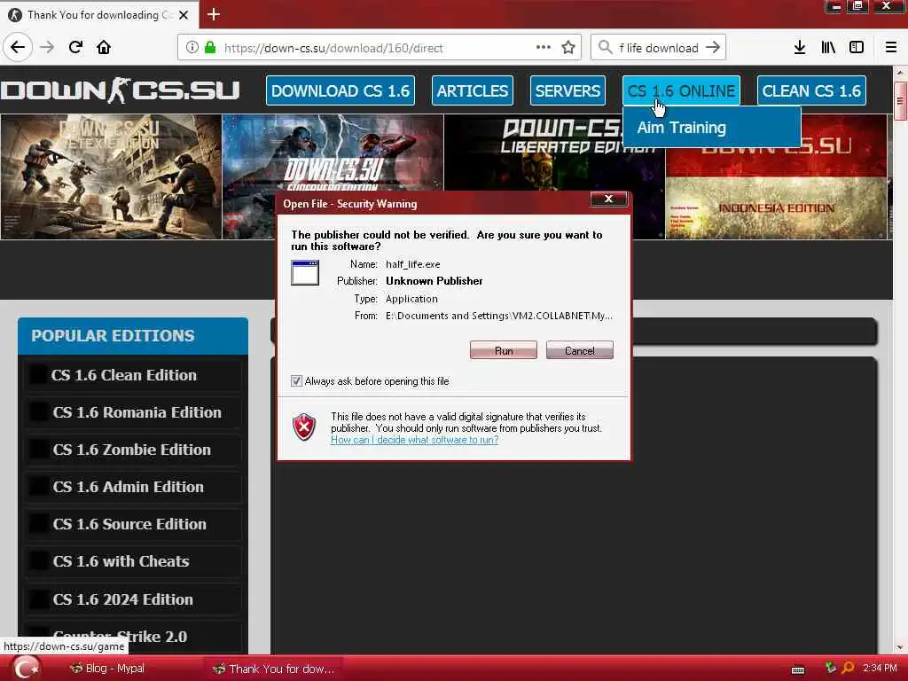Open the ARTICLES menu item
The image size is (908, 681).
(473, 91)
